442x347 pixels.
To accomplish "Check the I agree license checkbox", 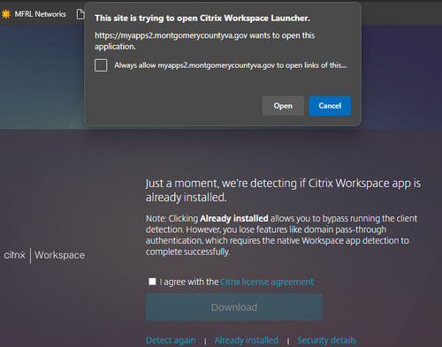I will [x=152, y=282].
